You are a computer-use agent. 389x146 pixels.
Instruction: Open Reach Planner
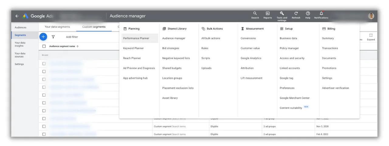click(x=132, y=58)
